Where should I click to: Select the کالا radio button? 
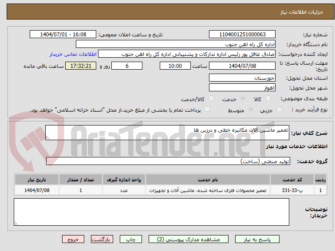(x=268, y=98)
